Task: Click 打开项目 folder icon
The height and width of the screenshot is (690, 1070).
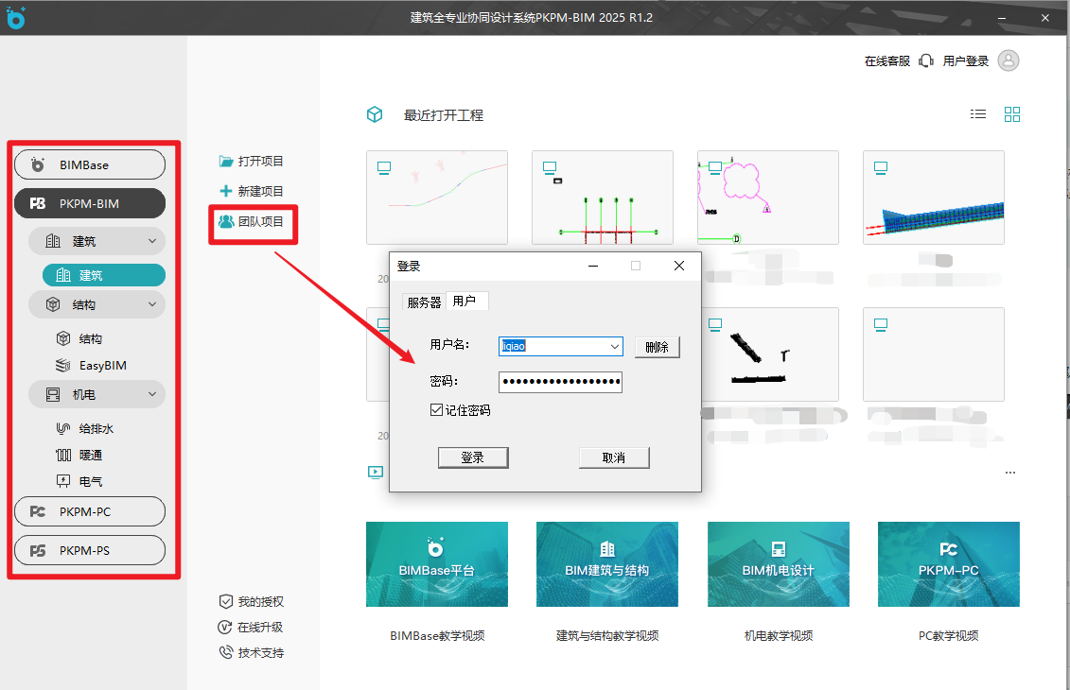Action: pos(226,161)
